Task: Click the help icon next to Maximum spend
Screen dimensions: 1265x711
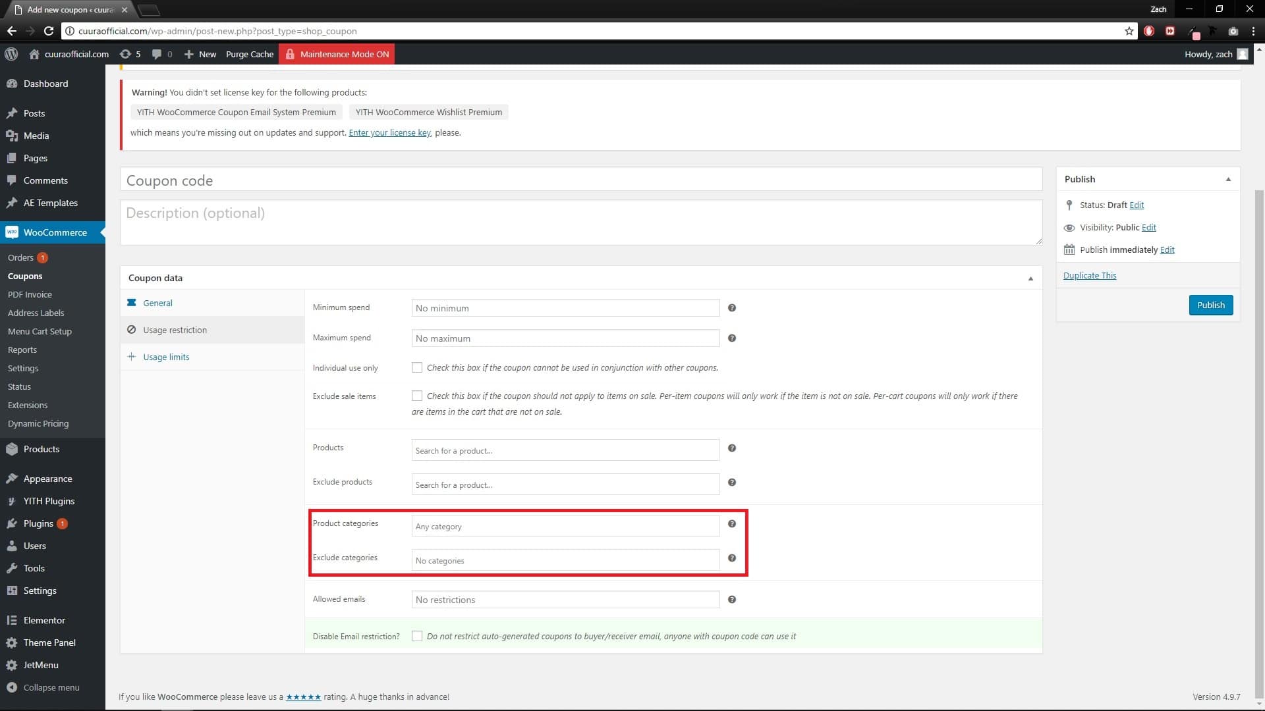Action: coord(731,338)
